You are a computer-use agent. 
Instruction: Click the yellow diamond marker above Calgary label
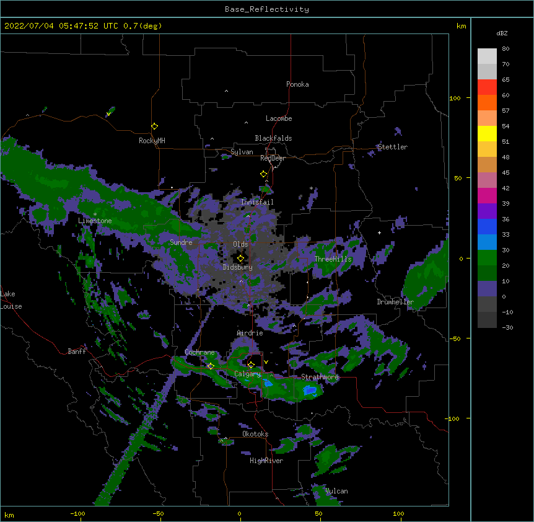pyautogui.click(x=251, y=365)
